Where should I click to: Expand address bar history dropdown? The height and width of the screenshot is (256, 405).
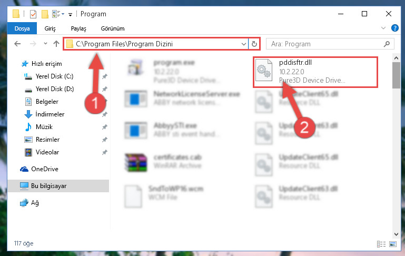click(243, 44)
